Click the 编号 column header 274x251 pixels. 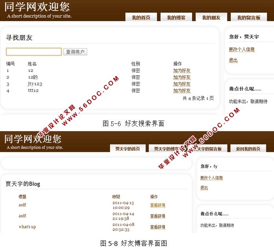pos(11,64)
